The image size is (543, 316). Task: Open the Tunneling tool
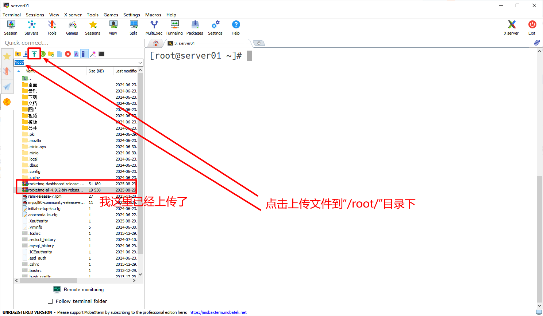point(174,28)
